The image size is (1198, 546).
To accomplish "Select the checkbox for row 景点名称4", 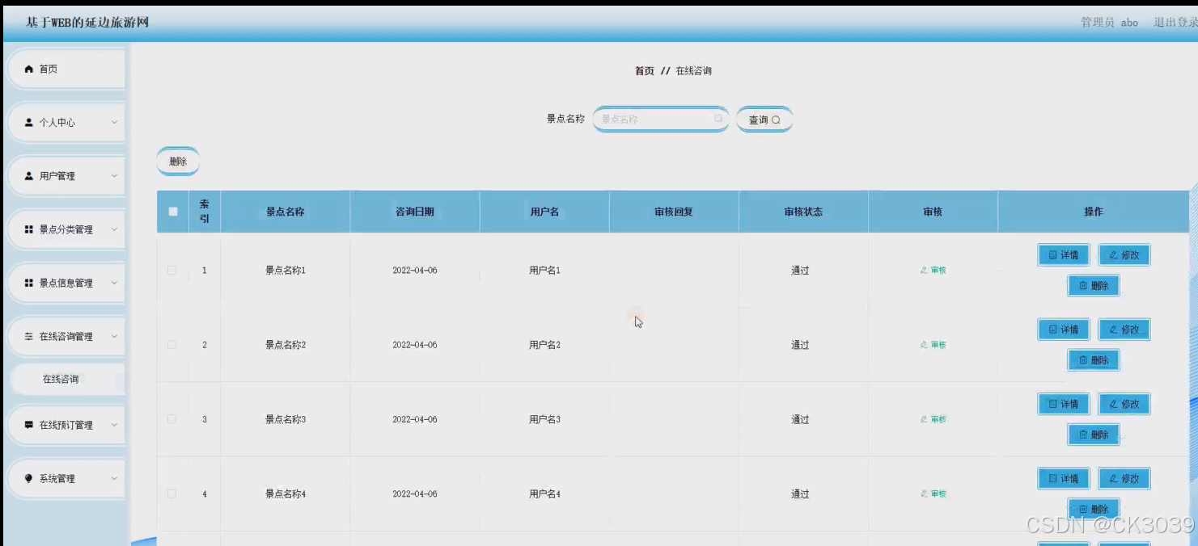I will 171,493.
